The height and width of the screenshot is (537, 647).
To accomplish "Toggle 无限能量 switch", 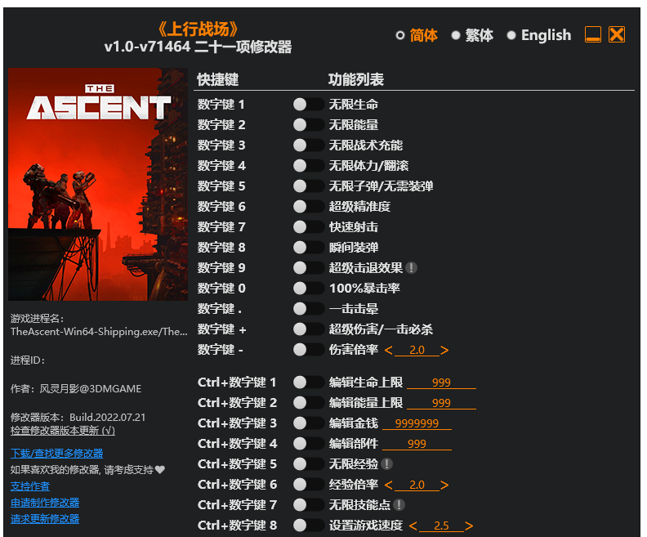I will [308, 125].
